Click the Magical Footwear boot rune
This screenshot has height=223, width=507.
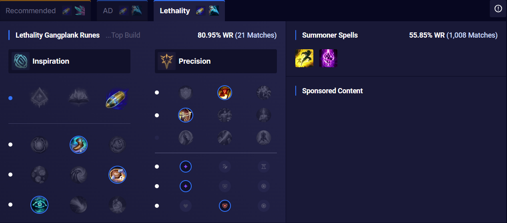[x=78, y=145]
